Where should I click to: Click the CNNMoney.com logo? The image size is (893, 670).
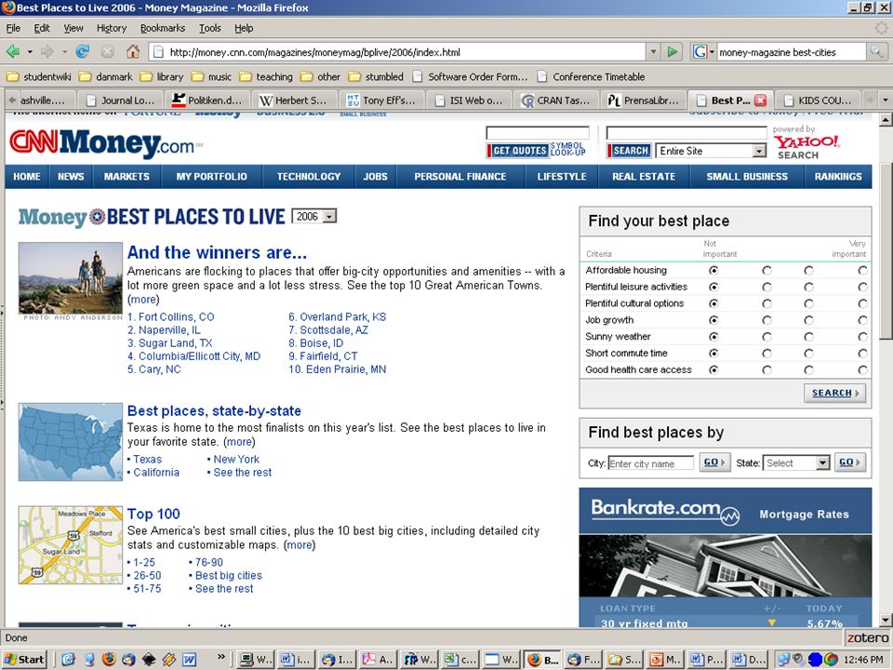click(x=106, y=141)
